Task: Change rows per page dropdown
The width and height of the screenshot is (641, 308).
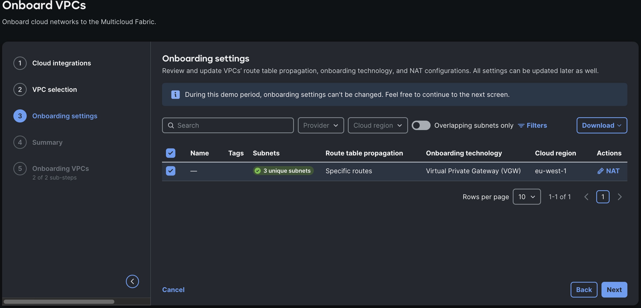Action: (527, 197)
